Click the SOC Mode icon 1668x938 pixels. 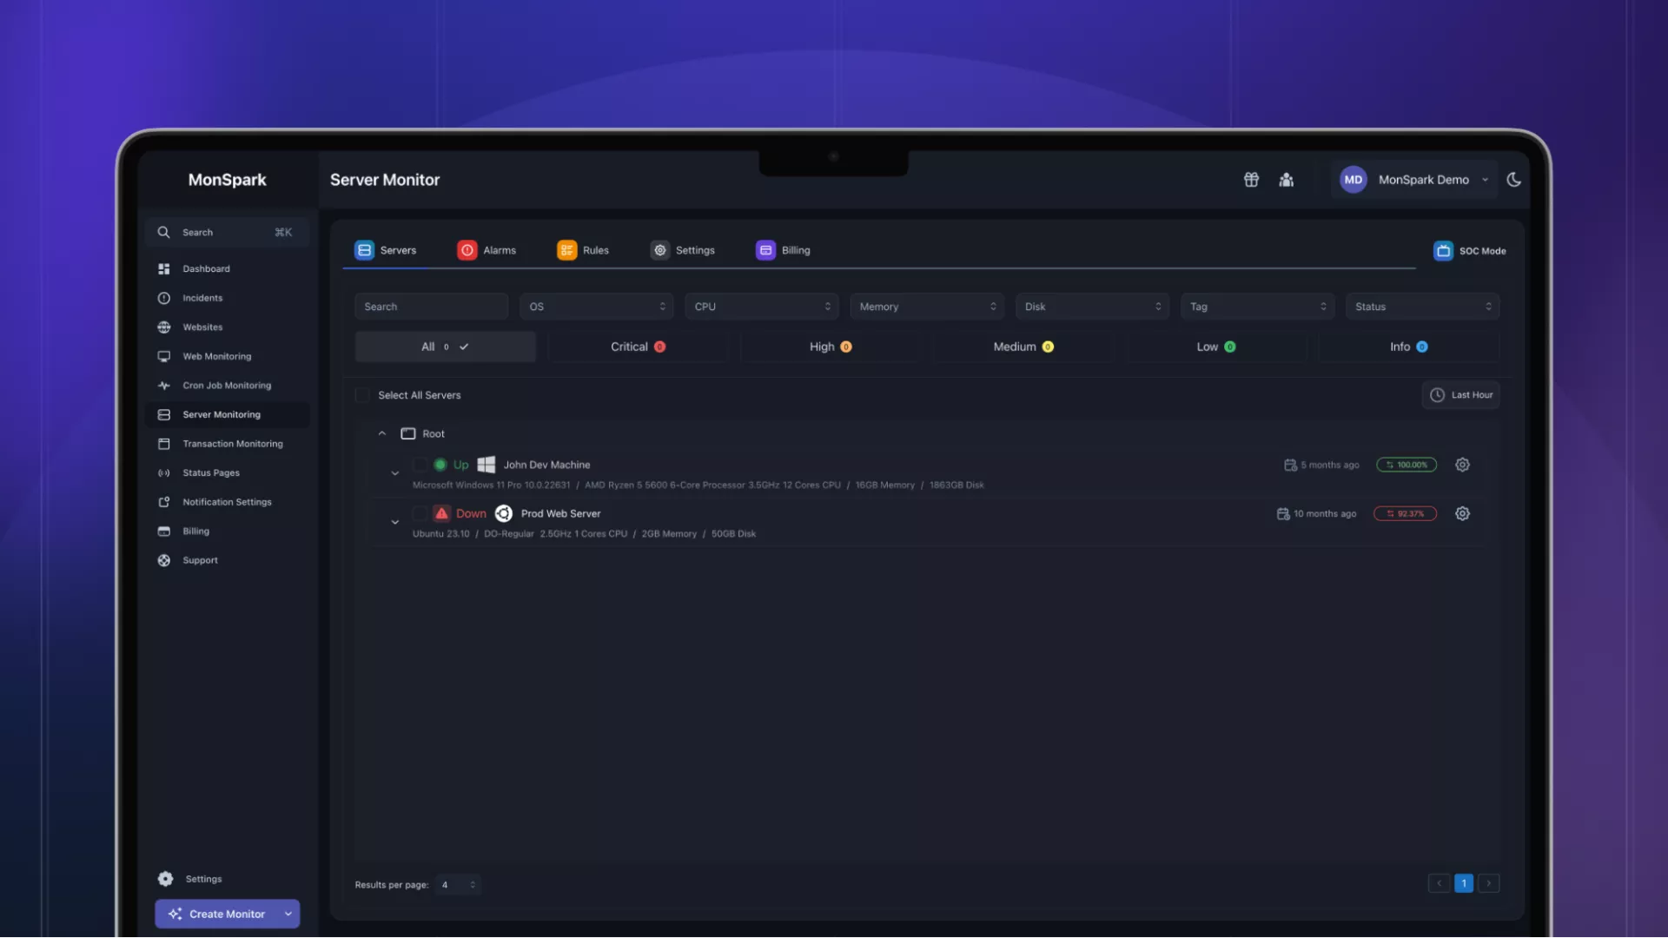coord(1443,251)
